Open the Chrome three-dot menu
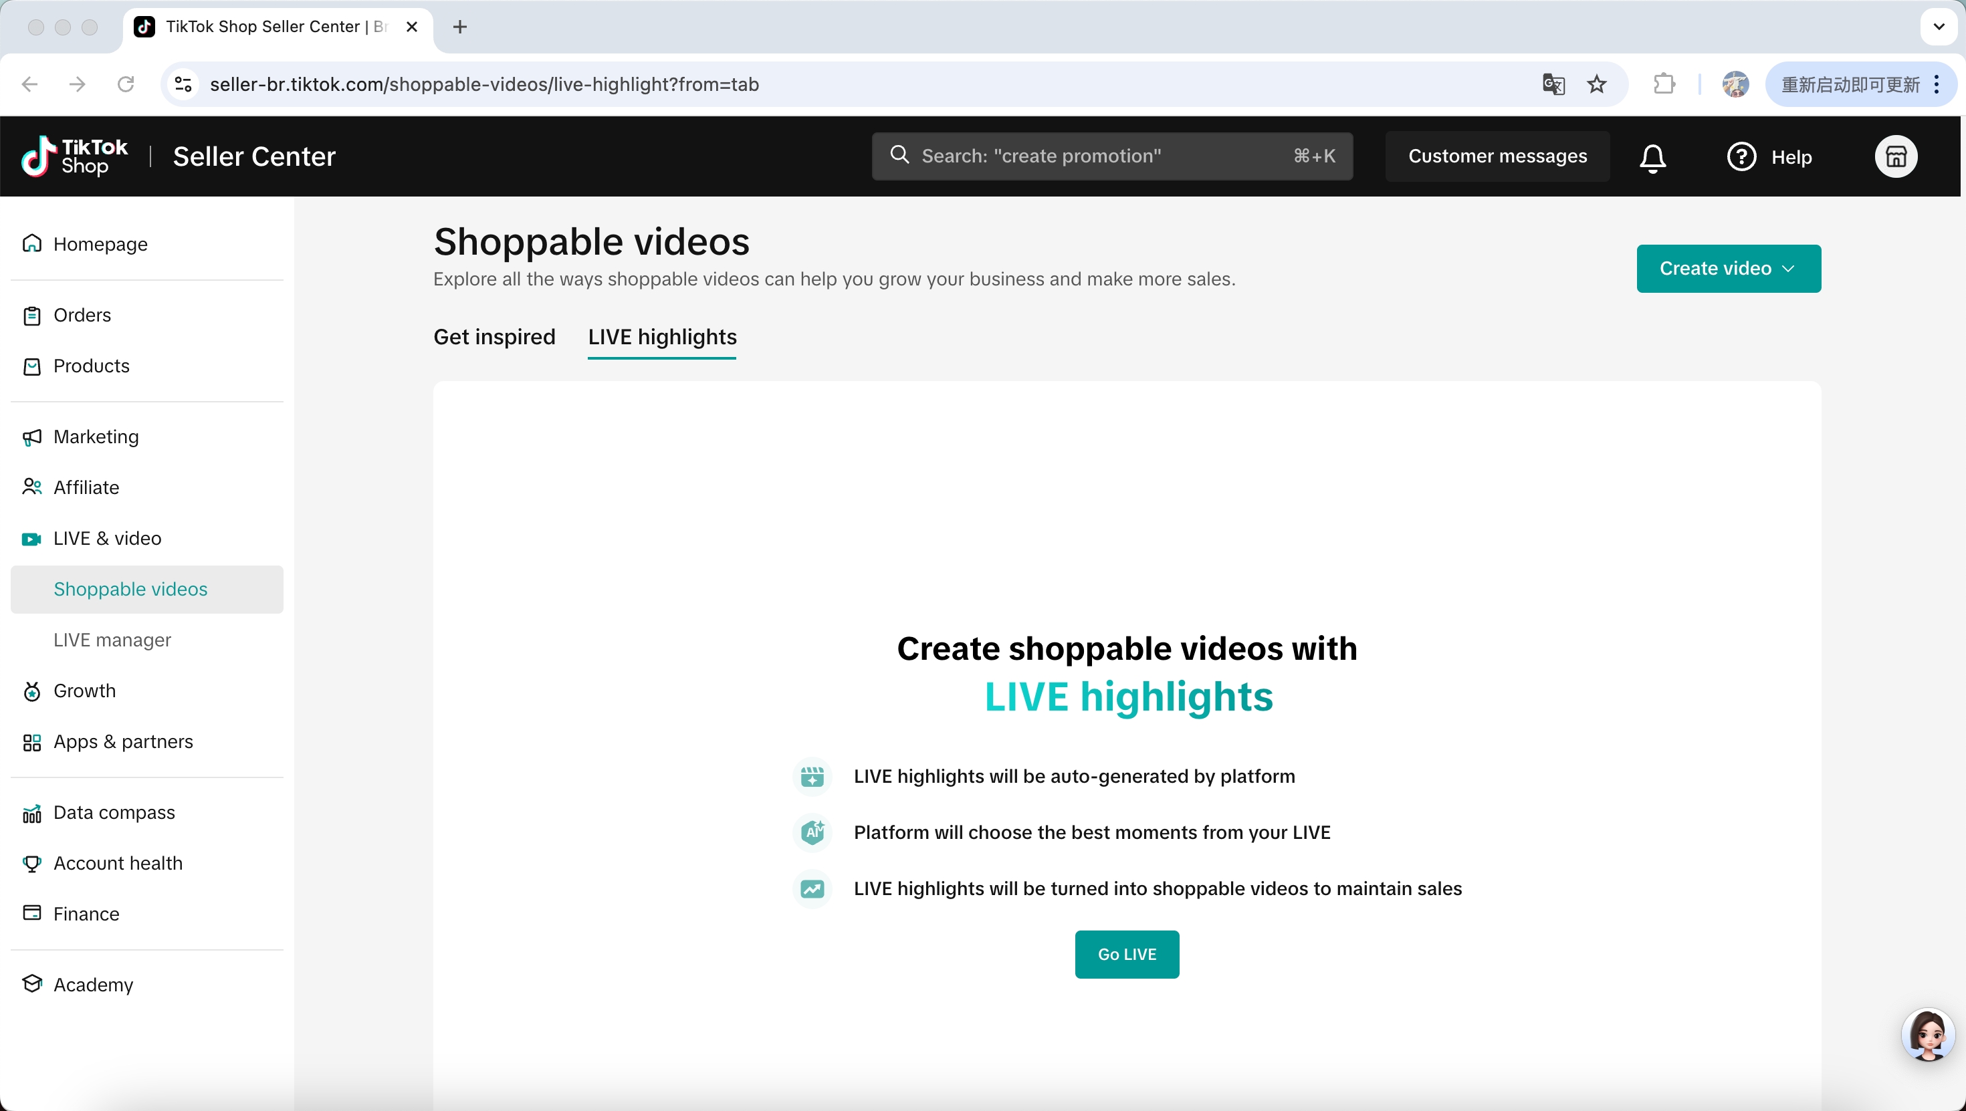The height and width of the screenshot is (1111, 1966). tap(1937, 84)
